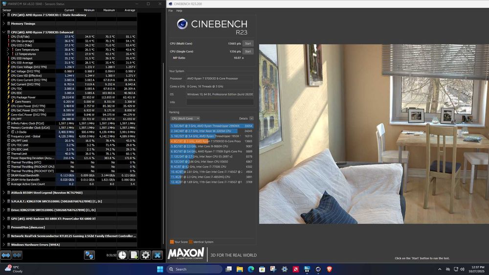
Task: Collapse the CPU Ryzen 7 5700X3D Enhanced group
Action: [4, 32]
